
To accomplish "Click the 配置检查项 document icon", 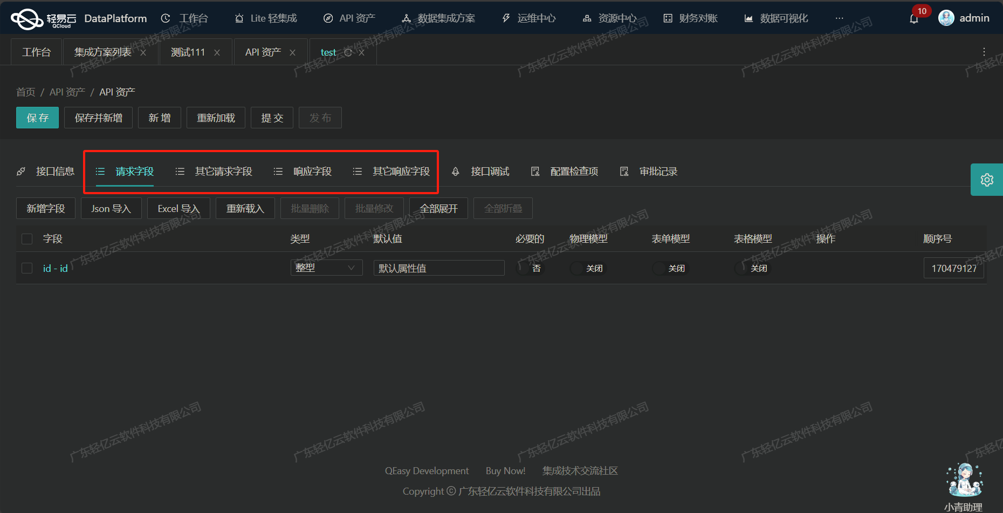I will 535,172.
